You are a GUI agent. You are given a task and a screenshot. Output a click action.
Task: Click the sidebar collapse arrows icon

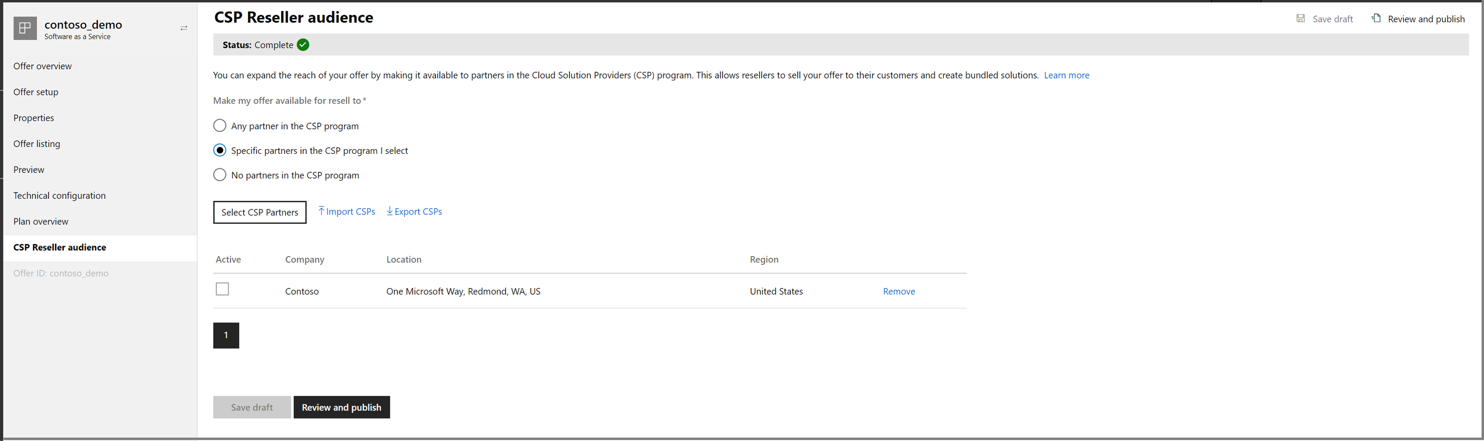click(184, 28)
